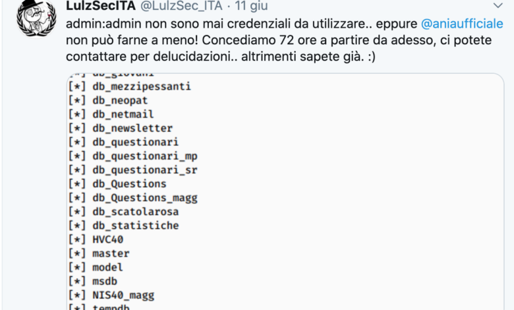514x310 pixels.
Task: Follow the @aniaufficiale mention link
Action: click(x=462, y=24)
